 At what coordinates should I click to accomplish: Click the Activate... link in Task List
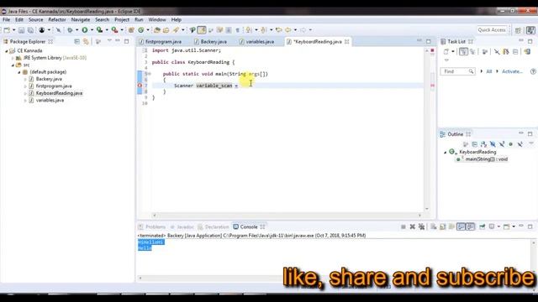tap(512, 71)
